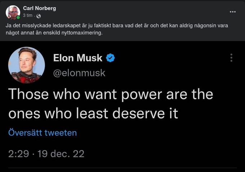This screenshot has height=172, width=245.
Task: Open the "3 tim" post timestamp
Action: click(28, 15)
